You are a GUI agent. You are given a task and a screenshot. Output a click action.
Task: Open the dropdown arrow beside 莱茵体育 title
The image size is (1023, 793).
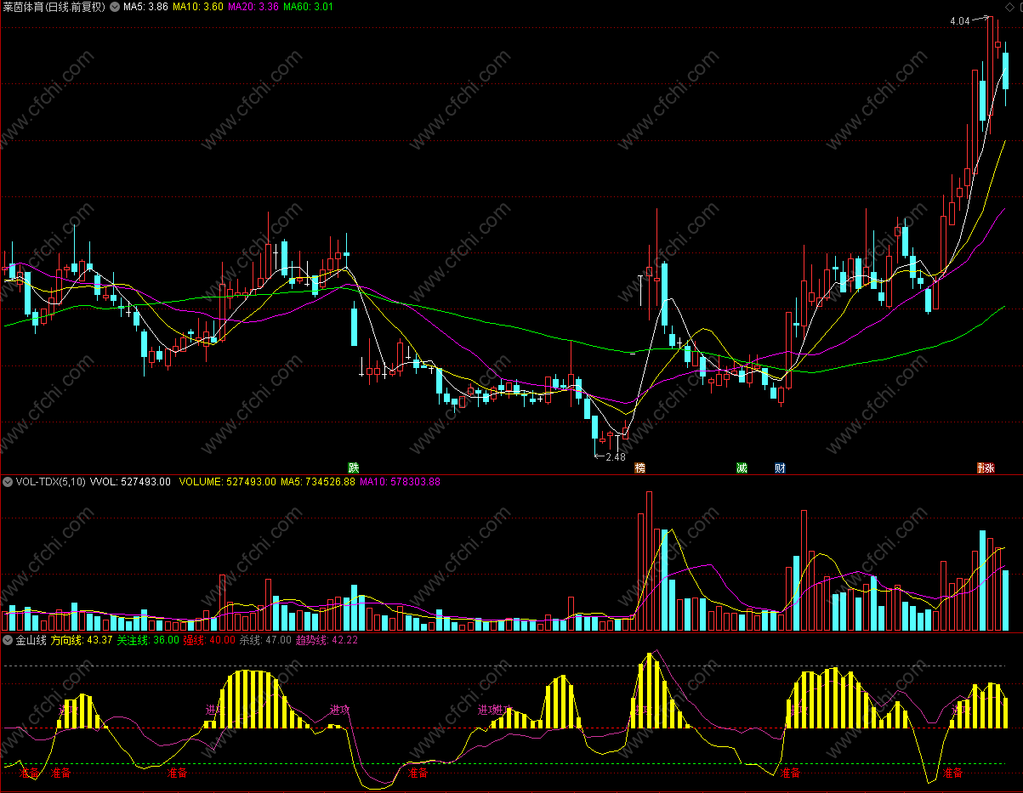116,7
